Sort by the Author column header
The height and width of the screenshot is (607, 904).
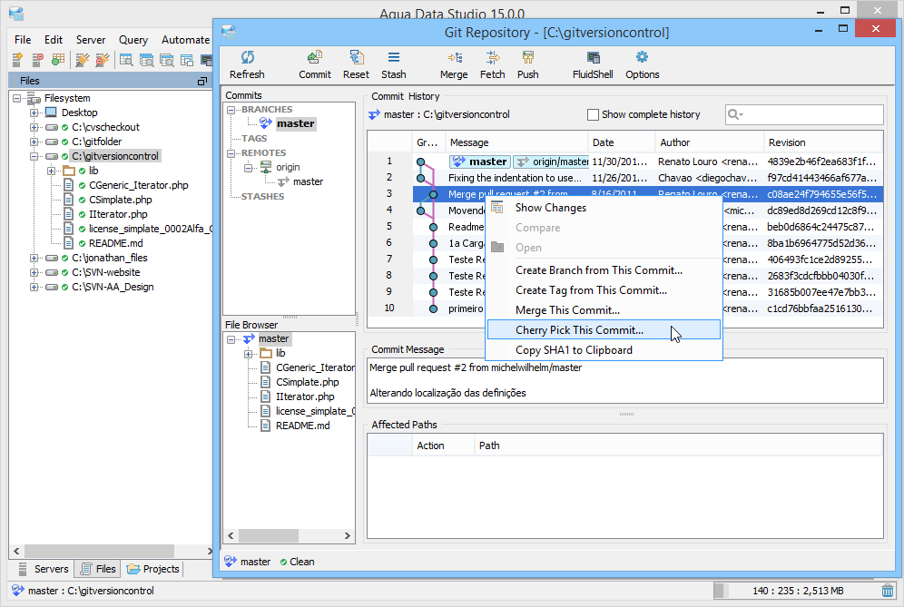point(710,142)
